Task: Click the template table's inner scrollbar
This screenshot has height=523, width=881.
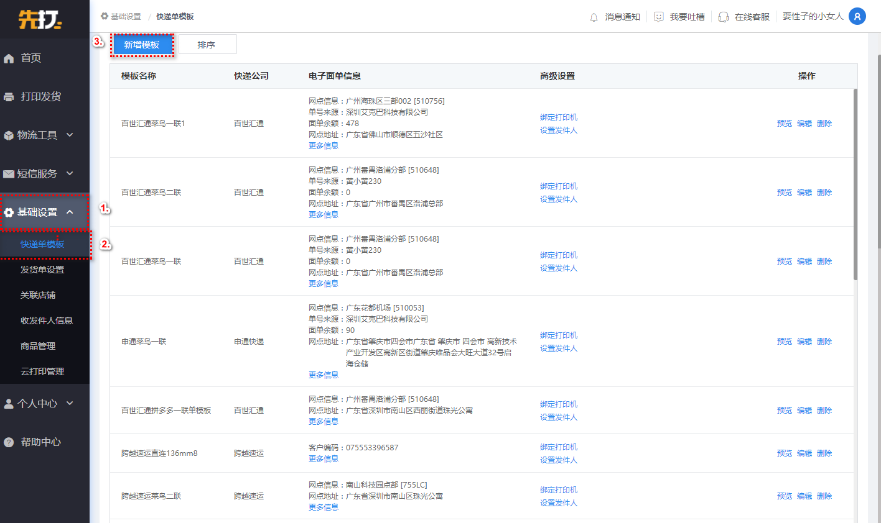Action: point(855,184)
